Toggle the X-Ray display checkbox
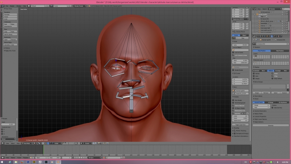This screenshot has height=164, width=291. click(272, 76)
